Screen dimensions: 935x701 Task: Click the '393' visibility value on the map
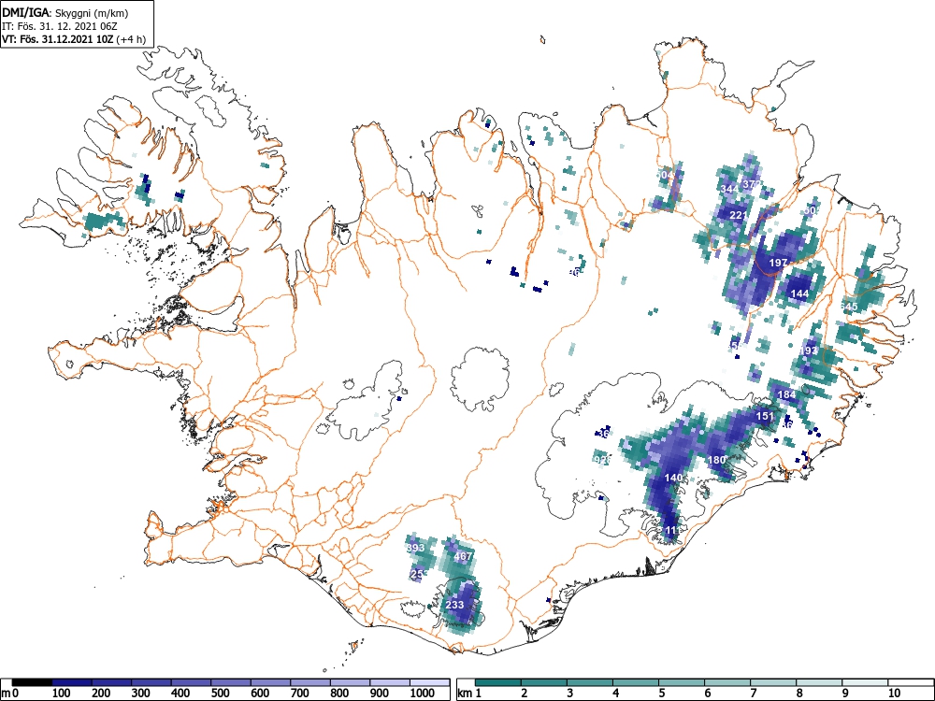tap(416, 548)
